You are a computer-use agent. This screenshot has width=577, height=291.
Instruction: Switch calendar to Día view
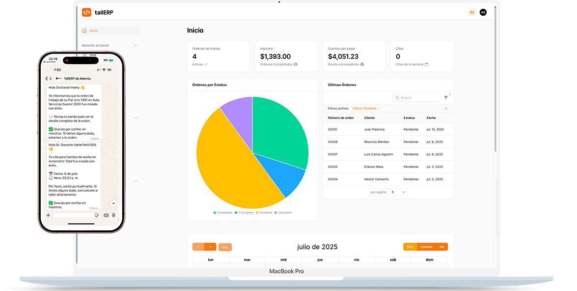442,247
